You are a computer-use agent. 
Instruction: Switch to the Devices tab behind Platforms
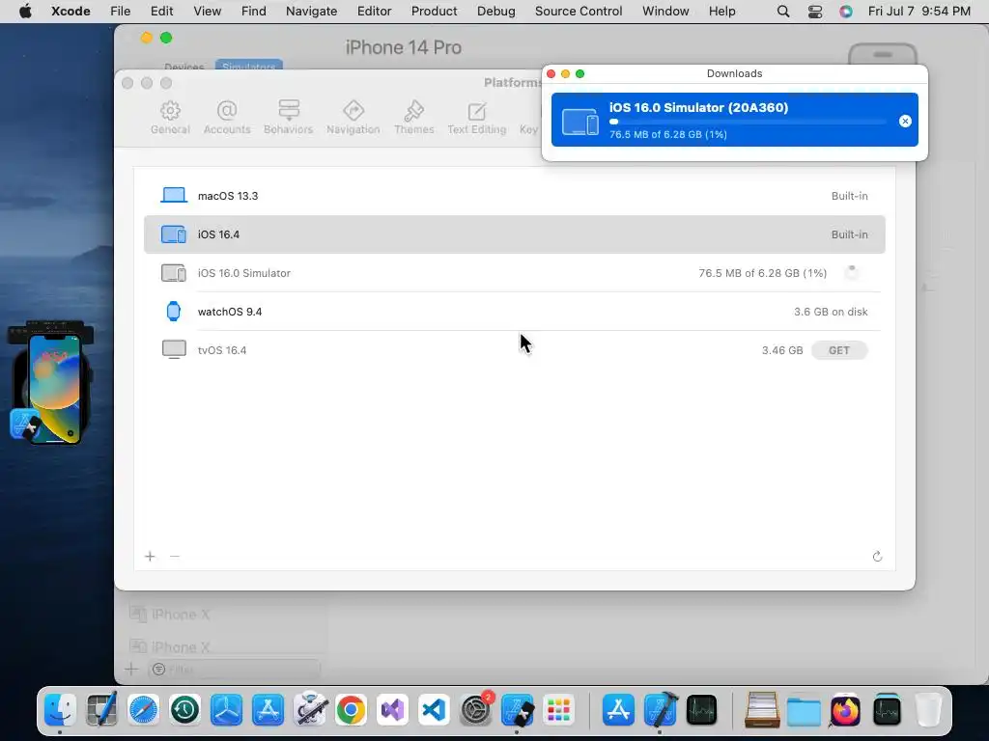184,67
